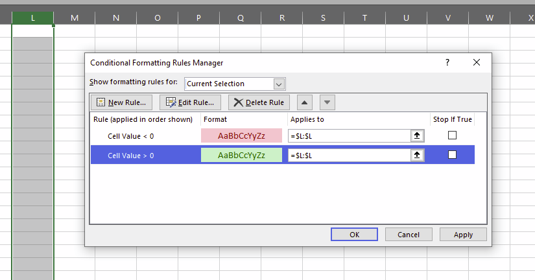Move rule up with arrow button
Image resolution: width=535 pixels, height=280 pixels.
305,102
